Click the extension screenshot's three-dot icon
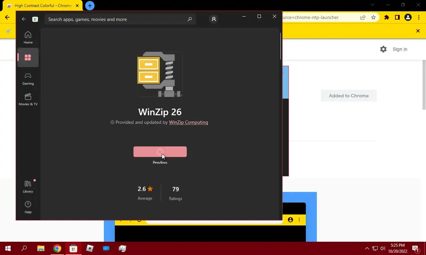The width and height of the screenshot is (426, 255). pos(299,220)
